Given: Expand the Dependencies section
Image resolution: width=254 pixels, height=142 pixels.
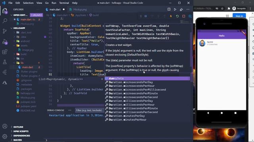Looking at the screenshot, I should click(x=12, y=136).
